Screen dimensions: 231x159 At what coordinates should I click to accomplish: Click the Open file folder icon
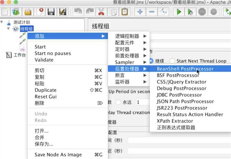click(x=28, y=12)
